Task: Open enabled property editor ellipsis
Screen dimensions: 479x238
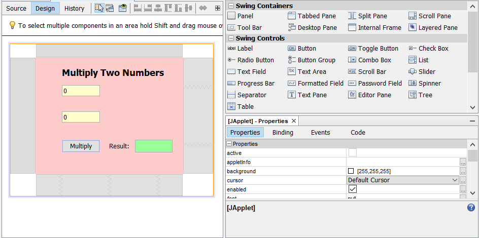Action: 463,189
